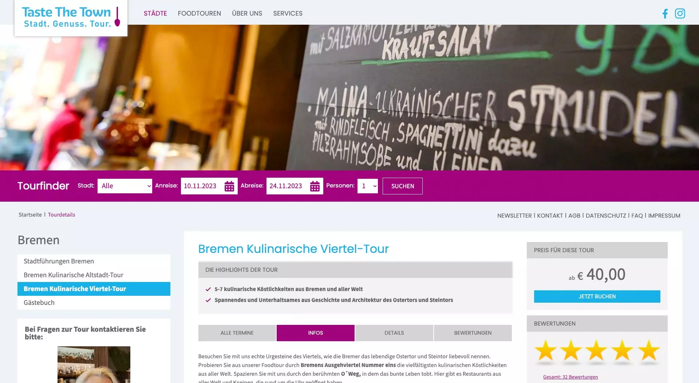Click the SUCHEN button

coord(403,186)
